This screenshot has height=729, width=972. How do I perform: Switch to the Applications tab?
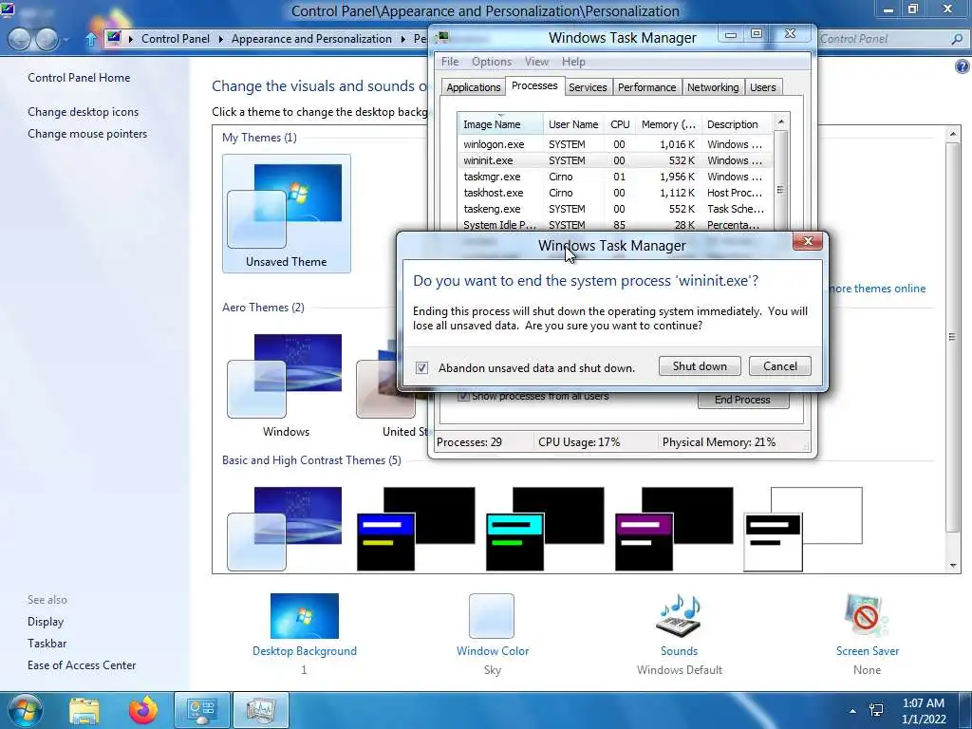473,87
